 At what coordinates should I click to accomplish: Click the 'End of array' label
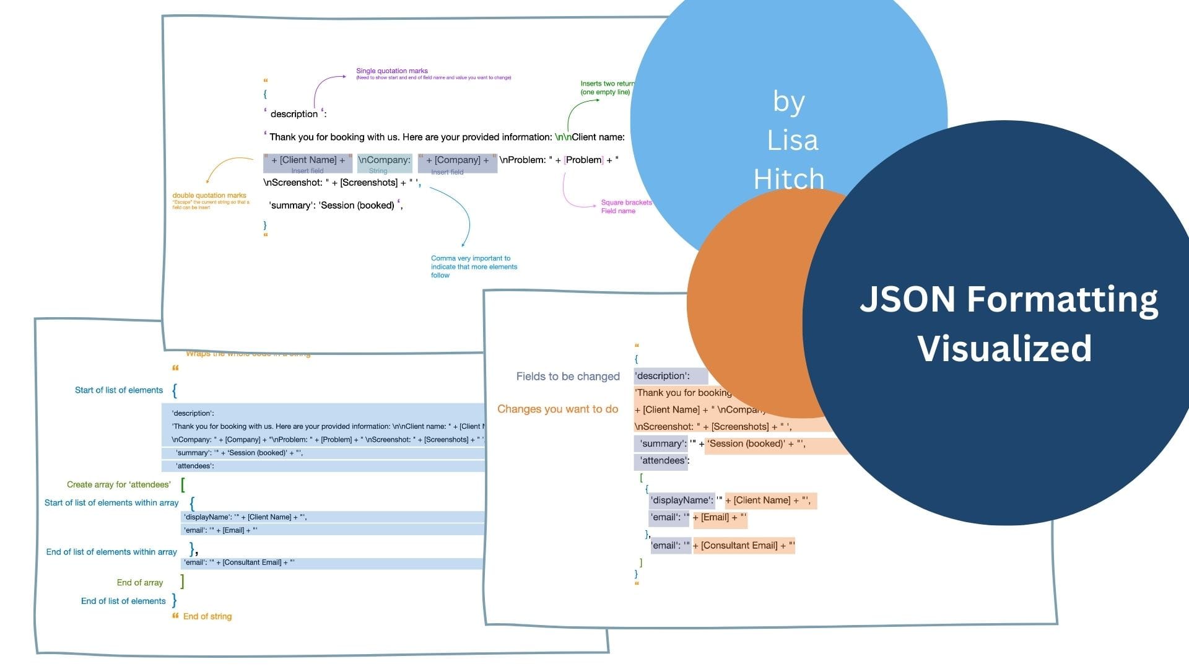(x=140, y=582)
